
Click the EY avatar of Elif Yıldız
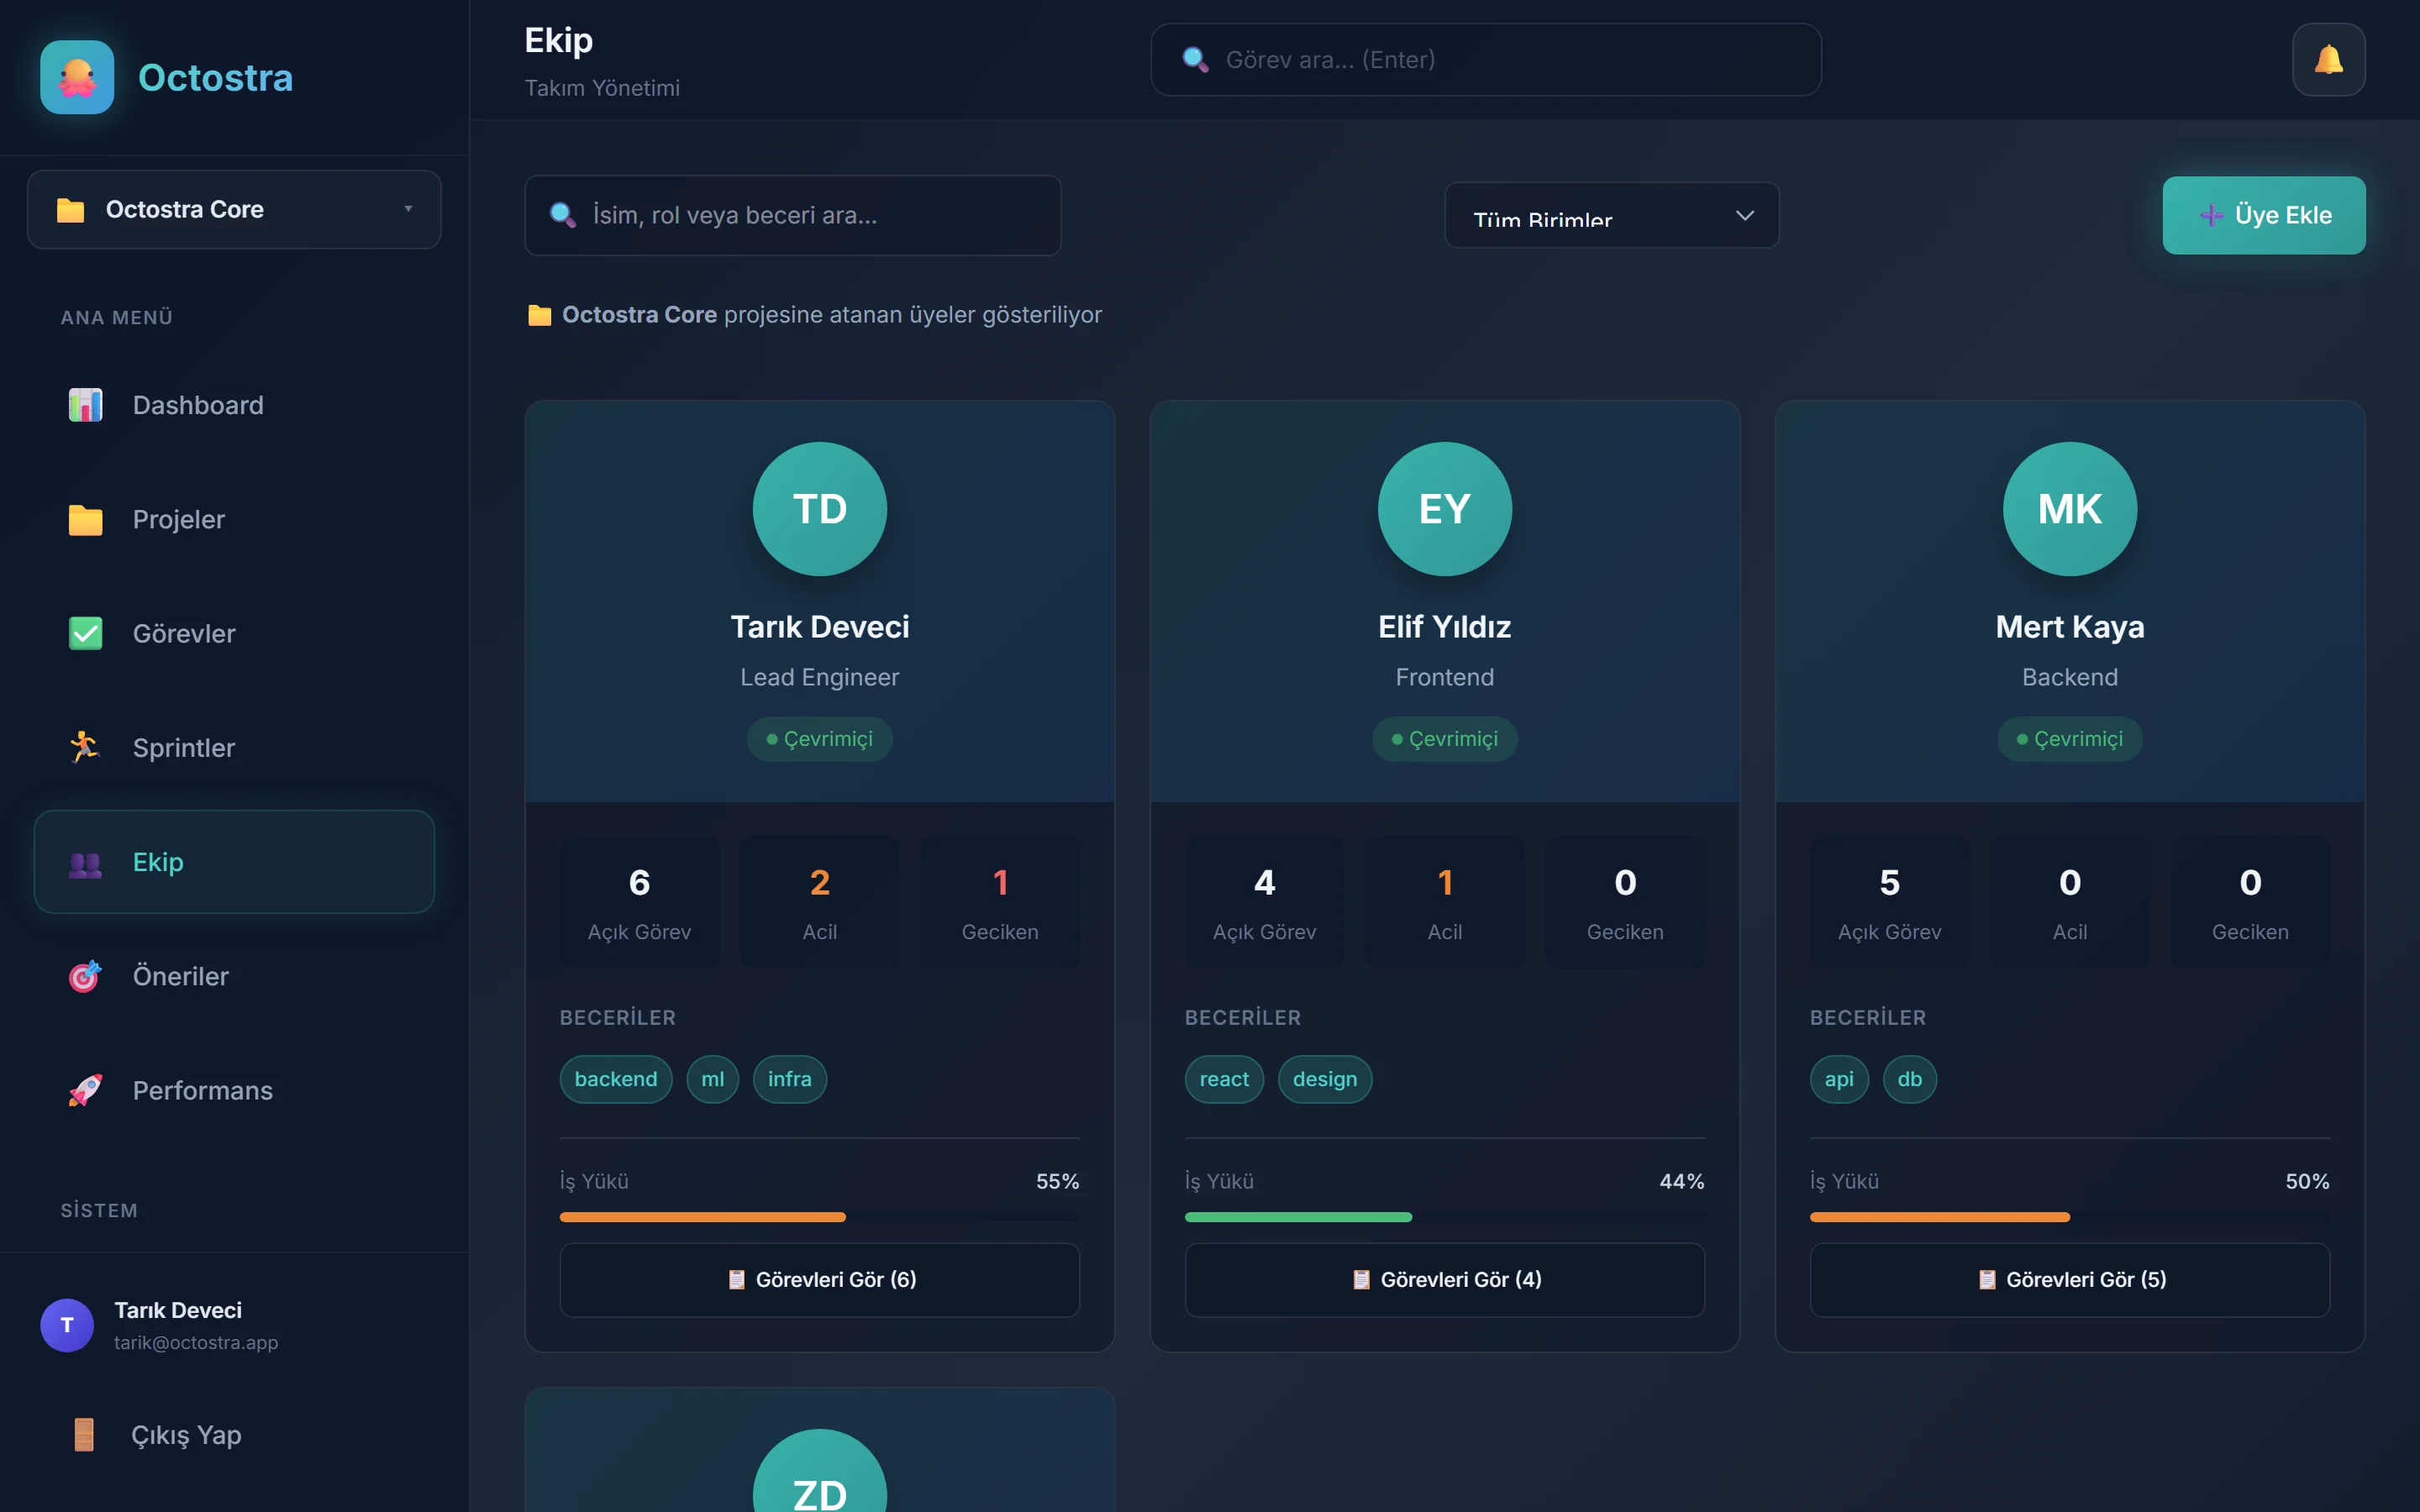click(1445, 509)
